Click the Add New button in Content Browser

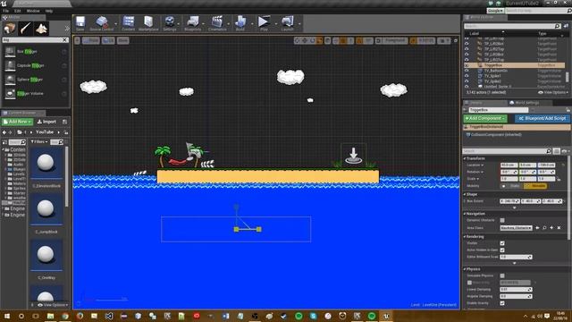(x=17, y=122)
